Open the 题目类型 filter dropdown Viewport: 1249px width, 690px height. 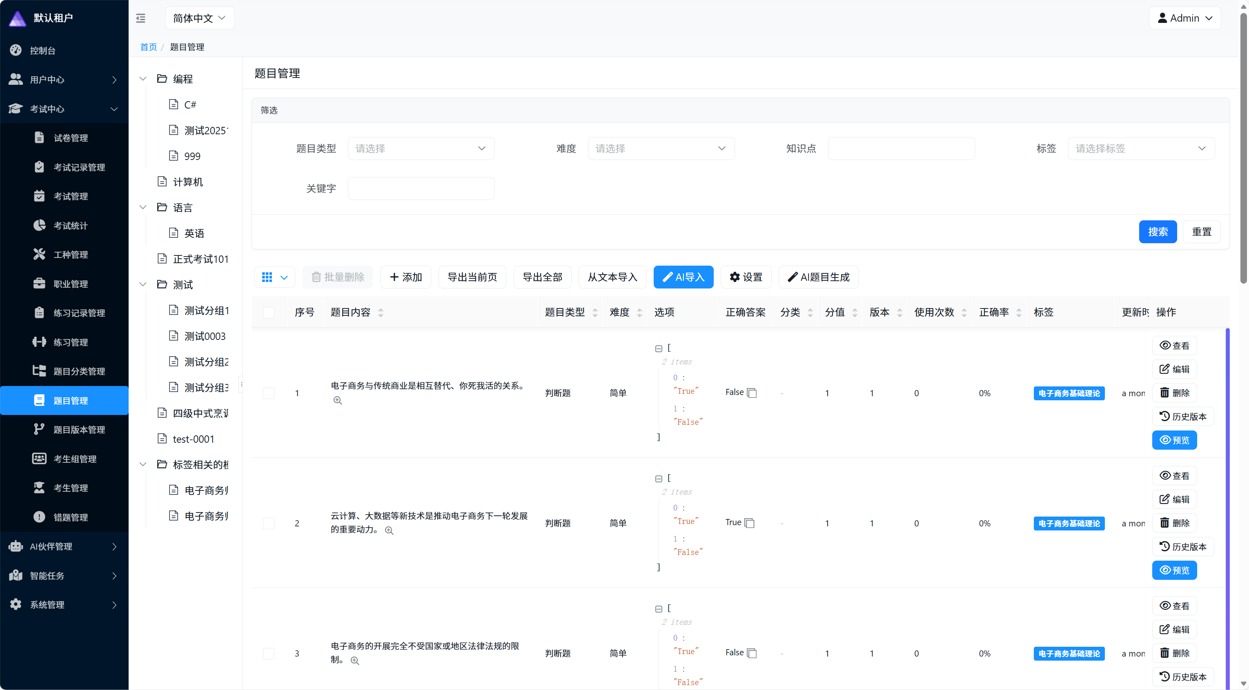(421, 149)
